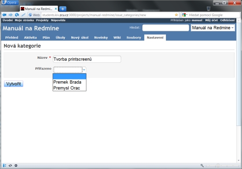Close the Manuál na Redmine tab
Image resolution: width=242 pixels, height=169 pixels.
(x=56, y=9)
